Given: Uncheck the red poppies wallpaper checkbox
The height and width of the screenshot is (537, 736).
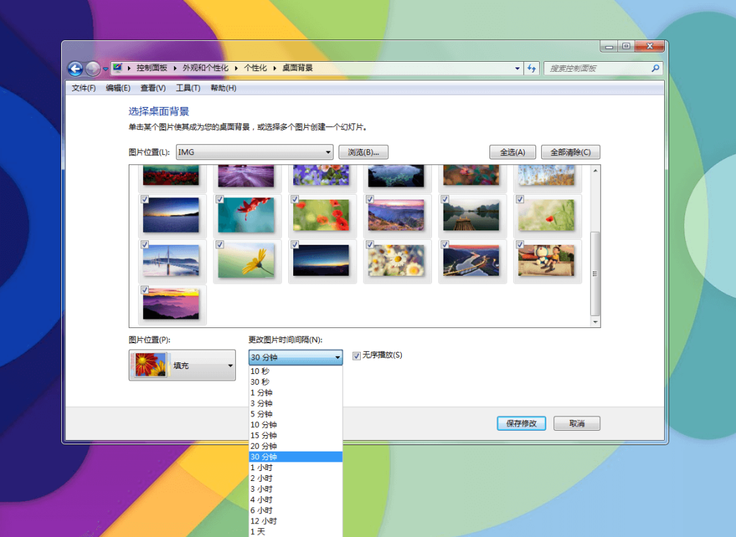Looking at the screenshot, I should pyautogui.click(x=295, y=200).
